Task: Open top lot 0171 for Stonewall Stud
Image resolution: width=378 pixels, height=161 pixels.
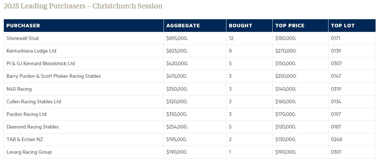Action: (336, 38)
